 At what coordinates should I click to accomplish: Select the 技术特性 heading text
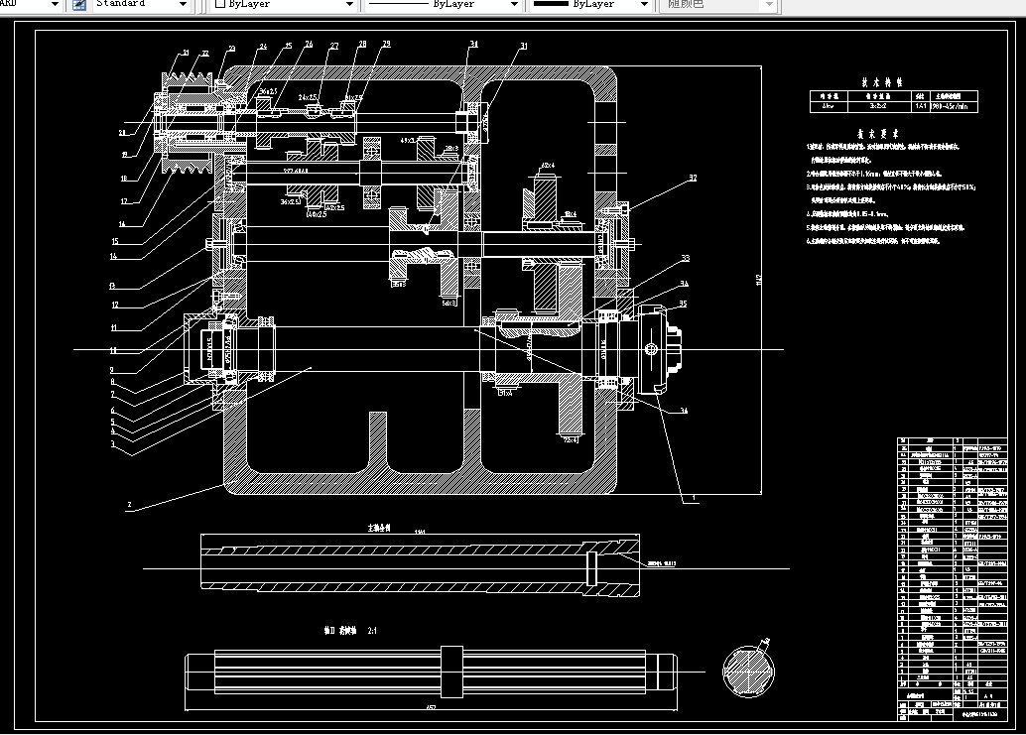881,82
